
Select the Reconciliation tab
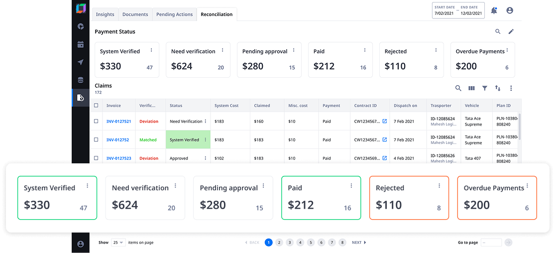click(217, 14)
